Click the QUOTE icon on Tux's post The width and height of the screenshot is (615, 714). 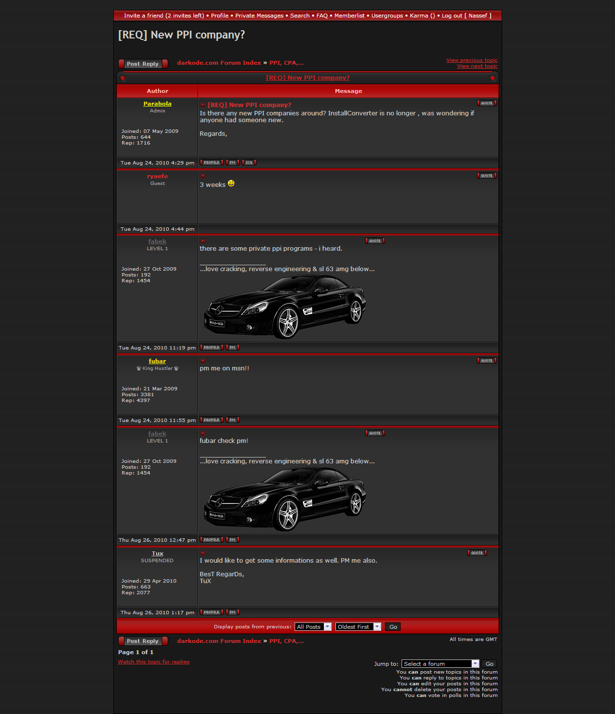coord(477,553)
